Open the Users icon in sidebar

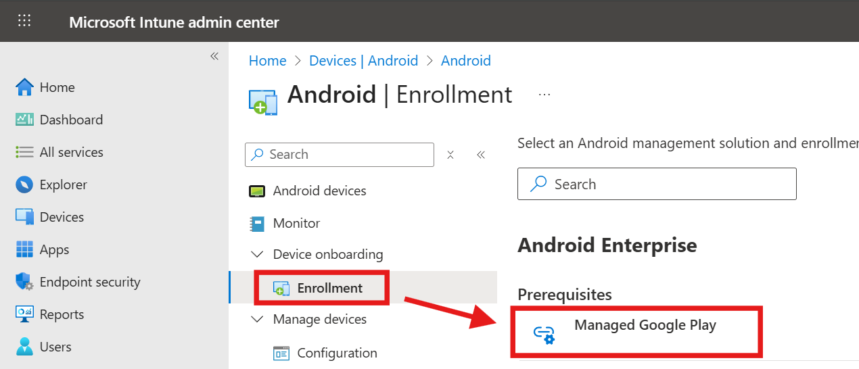[x=24, y=347]
